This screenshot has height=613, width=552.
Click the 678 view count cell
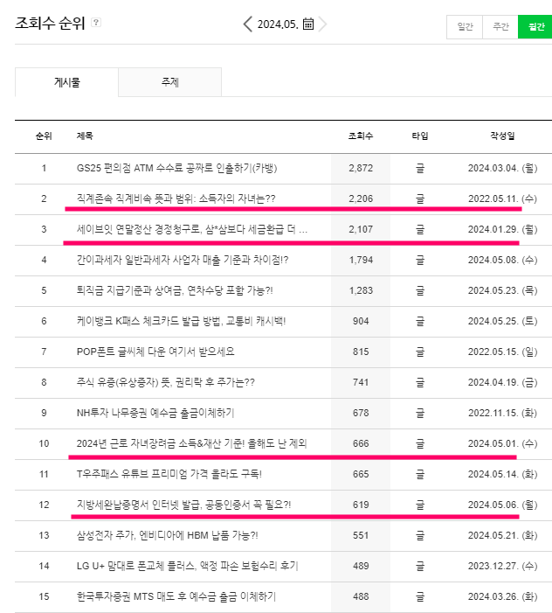click(361, 413)
